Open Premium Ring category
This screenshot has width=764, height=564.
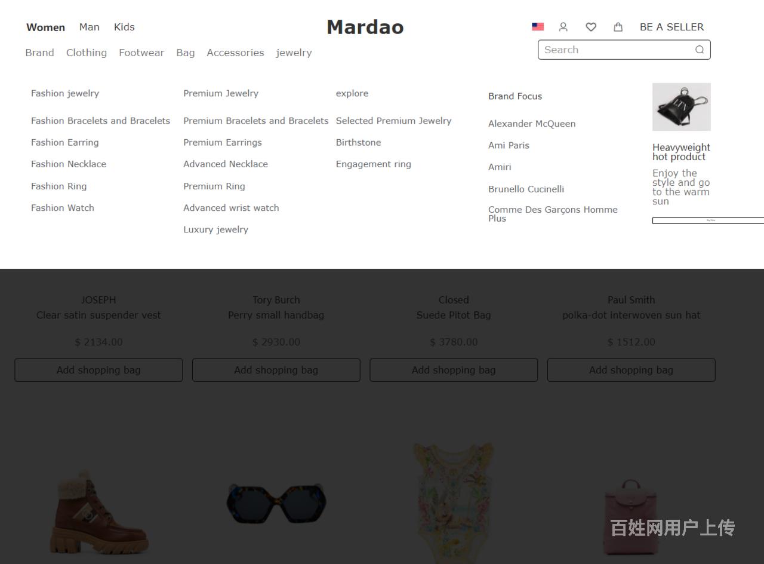(x=214, y=186)
